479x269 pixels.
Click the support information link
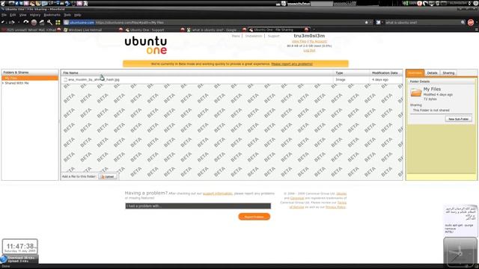tap(218, 194)
